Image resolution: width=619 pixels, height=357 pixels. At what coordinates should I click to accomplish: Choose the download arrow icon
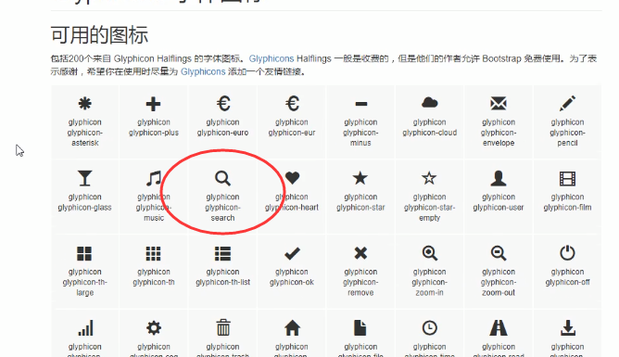[568, 328]
